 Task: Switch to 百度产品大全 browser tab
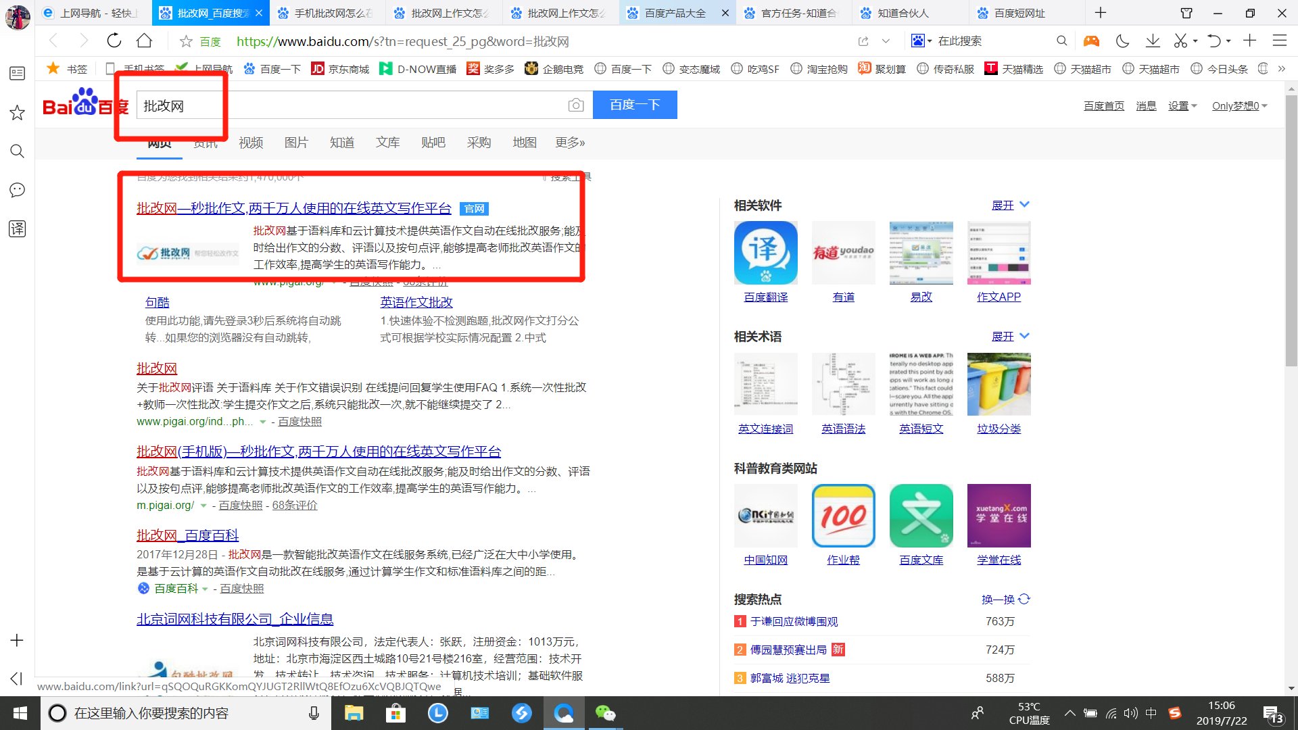click(x=676, y=13)
